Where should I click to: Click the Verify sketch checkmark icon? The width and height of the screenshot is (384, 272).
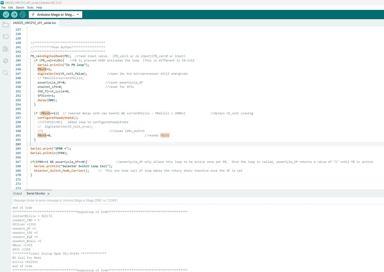[x=6, y=14]
